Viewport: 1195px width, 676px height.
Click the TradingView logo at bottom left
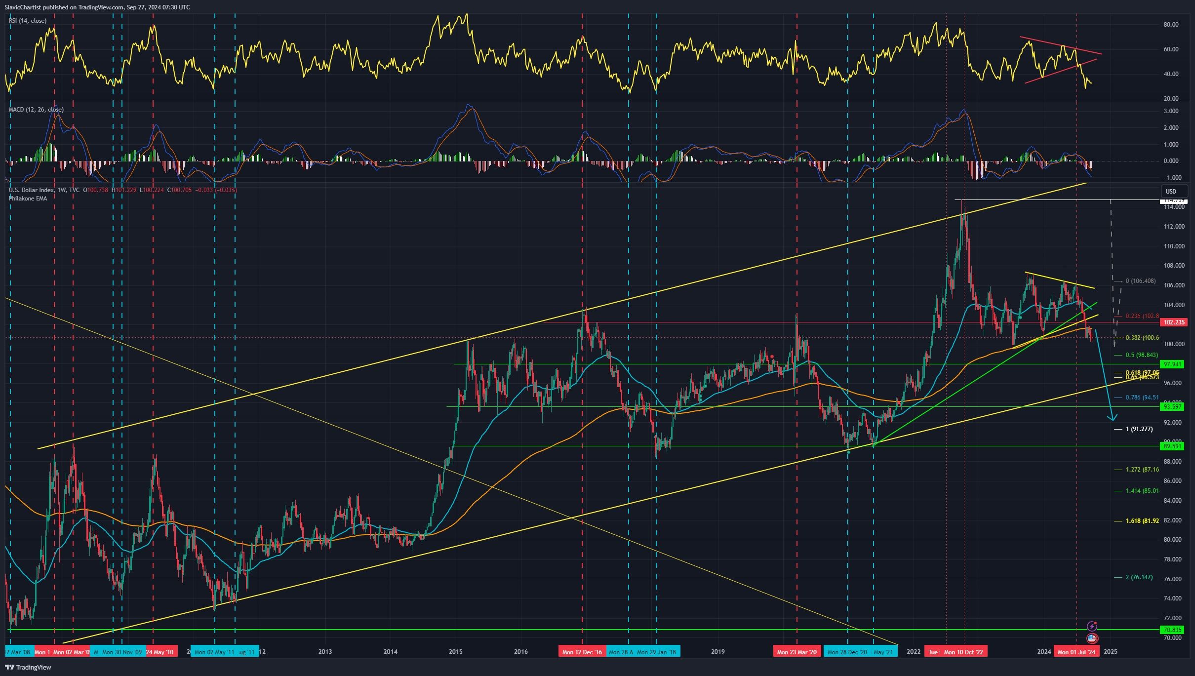click(x=28, y=667)
